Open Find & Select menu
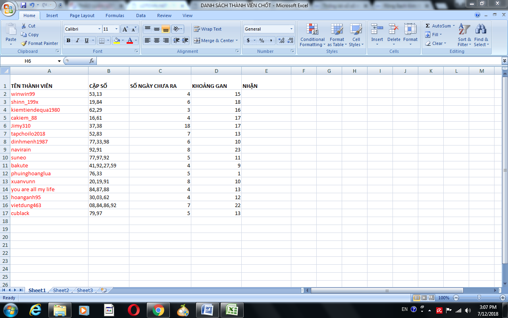 pos(481,35)
